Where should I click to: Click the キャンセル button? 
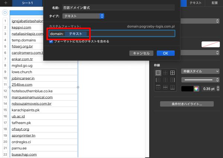click(141, 53)
